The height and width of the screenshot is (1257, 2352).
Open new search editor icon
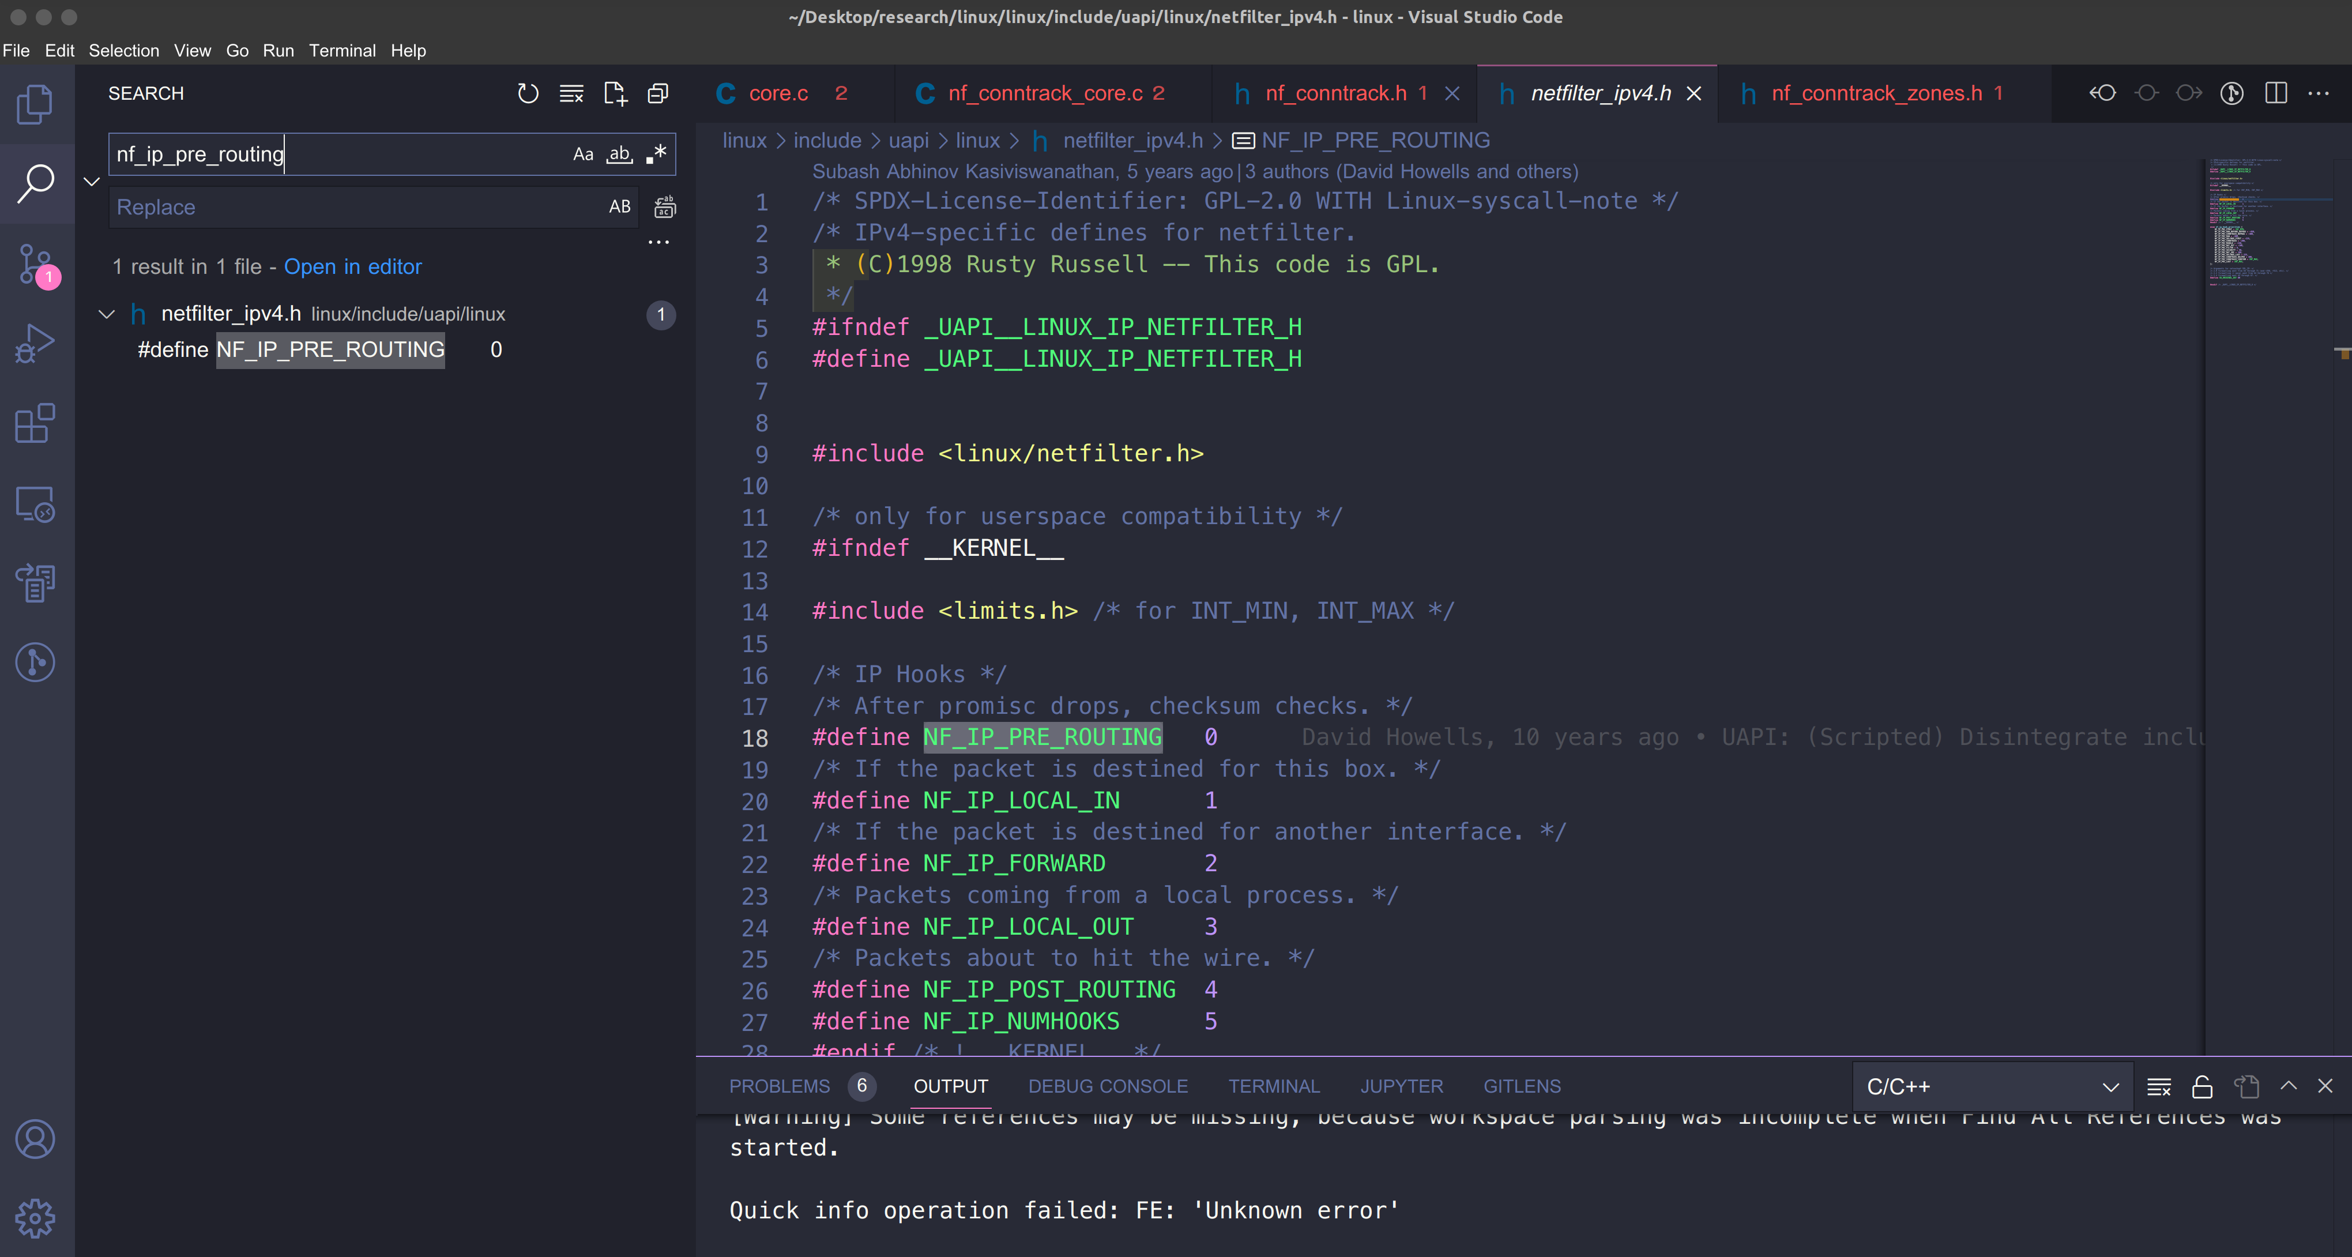coord(615,93)
